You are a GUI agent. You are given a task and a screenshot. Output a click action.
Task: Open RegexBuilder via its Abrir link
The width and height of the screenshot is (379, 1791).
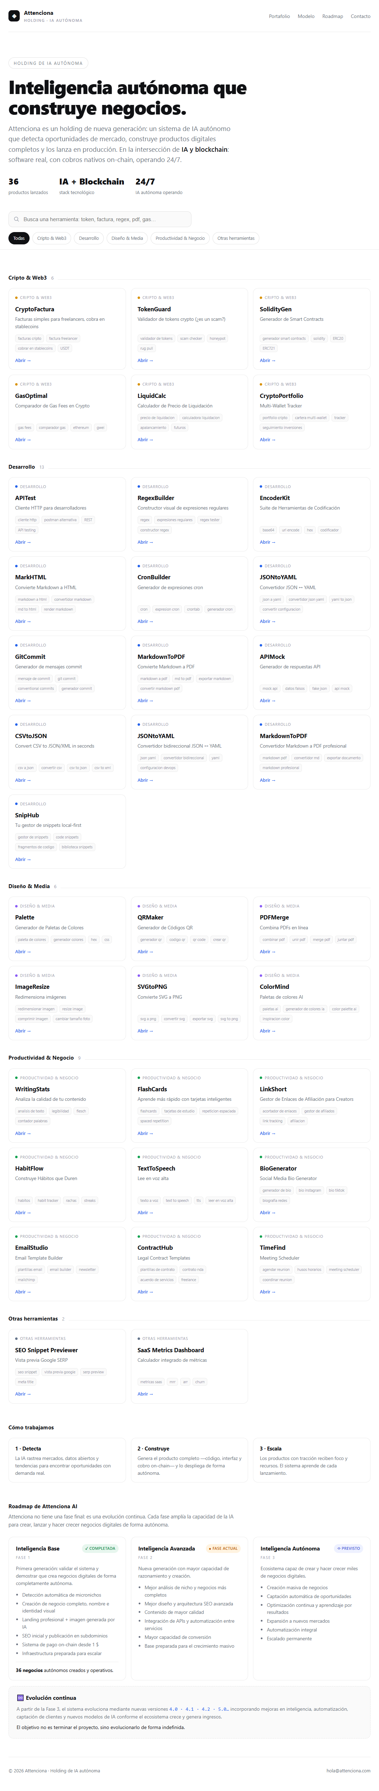pos(145,542)
